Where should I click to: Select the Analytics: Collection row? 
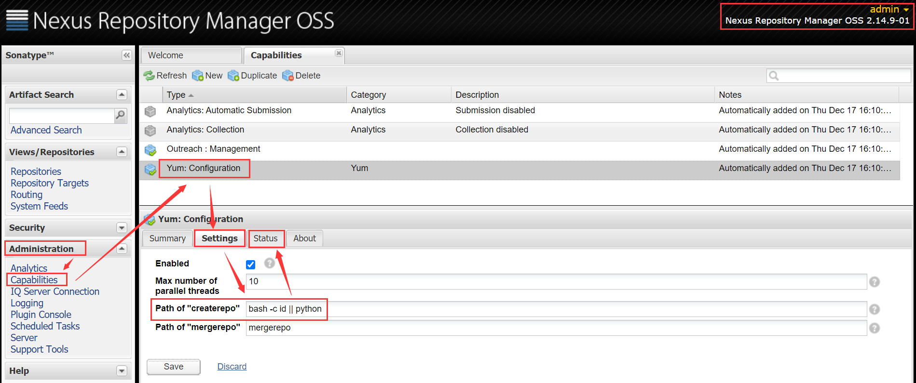[520, 132]
